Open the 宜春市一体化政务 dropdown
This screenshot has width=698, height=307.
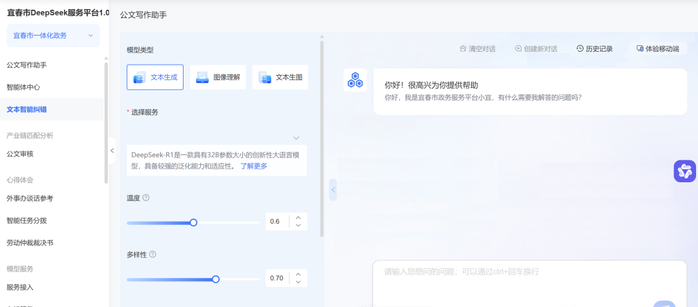click(54, 36)
